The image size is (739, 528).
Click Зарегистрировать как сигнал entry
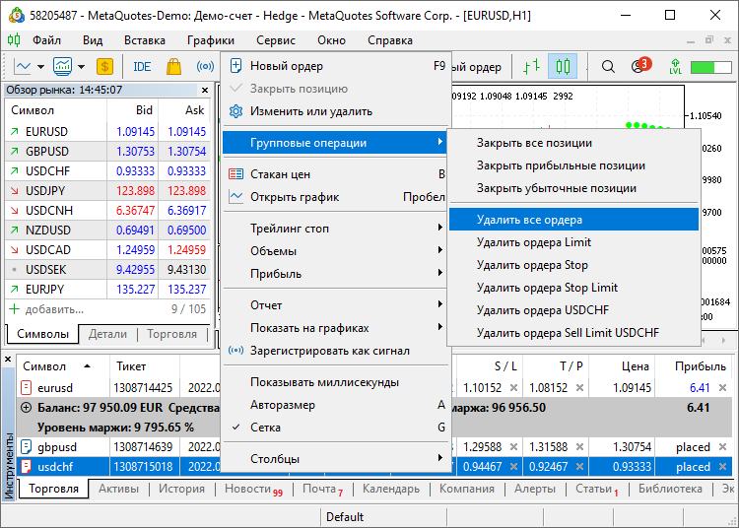click(335, 351)
